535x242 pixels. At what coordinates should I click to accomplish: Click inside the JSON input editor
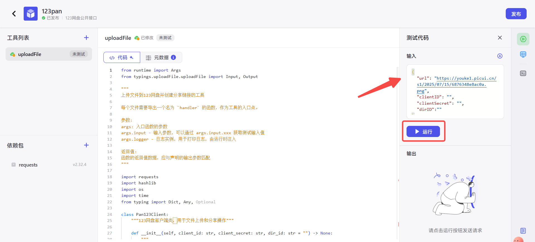coord(455,92)
